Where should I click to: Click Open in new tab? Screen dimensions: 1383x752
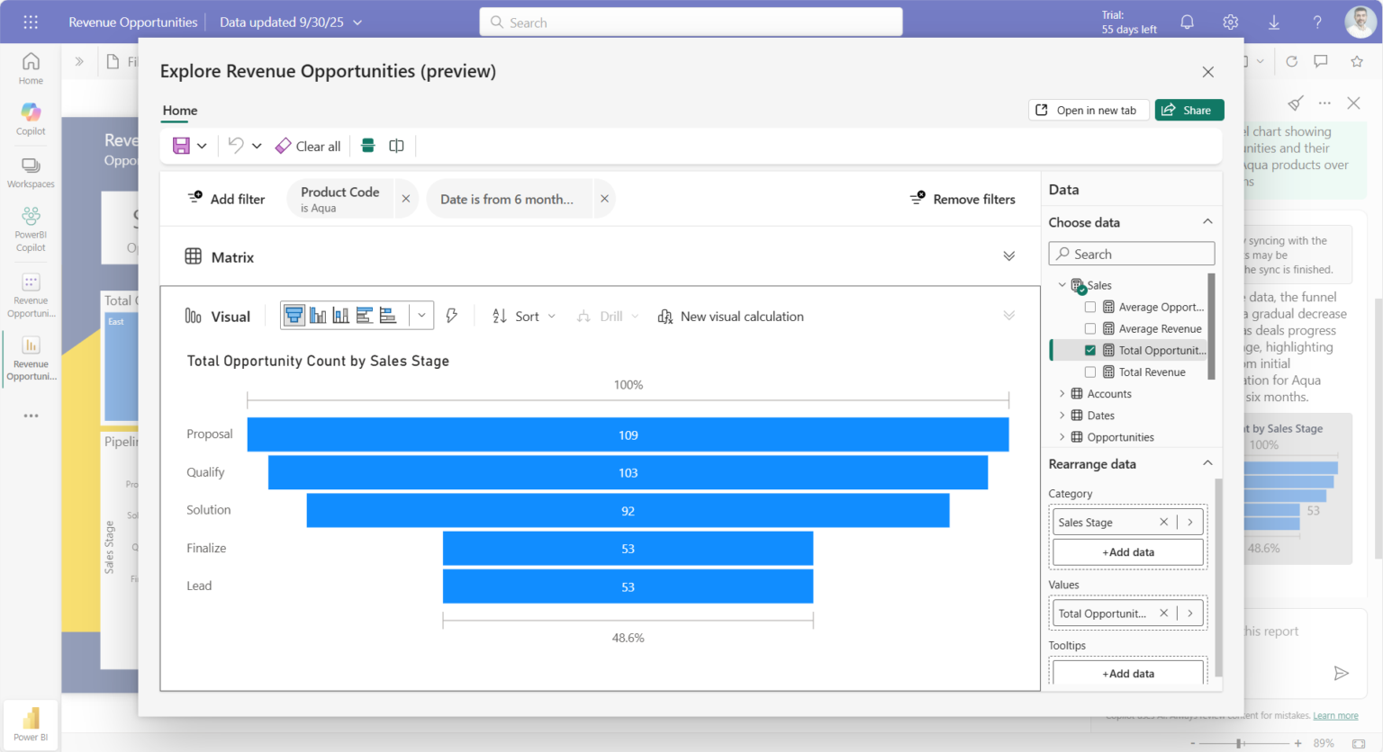tap(1088, 110)
